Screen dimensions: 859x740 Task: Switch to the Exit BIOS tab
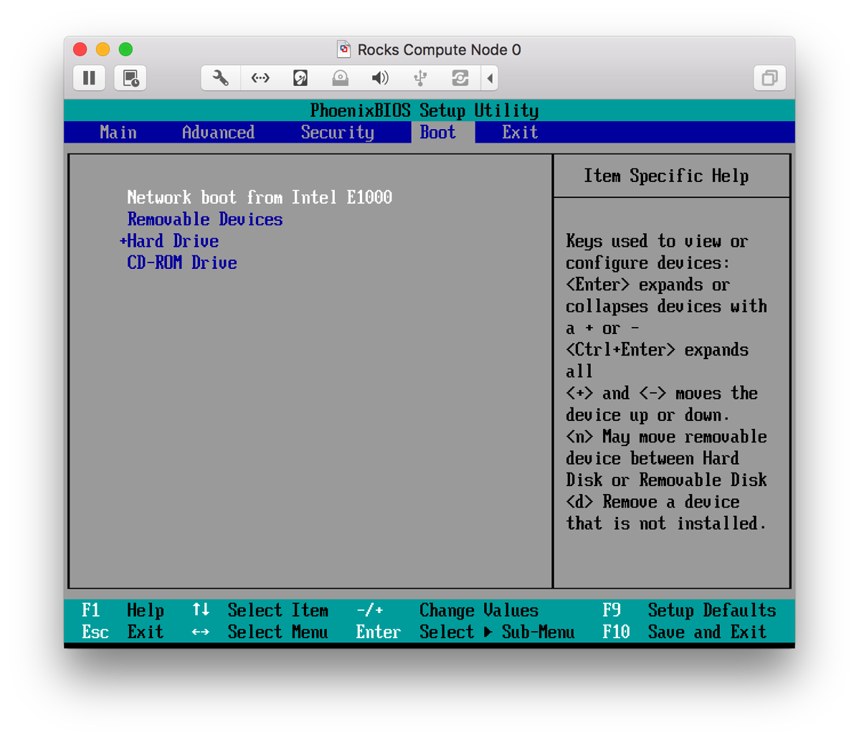click(x=520, y=132)
